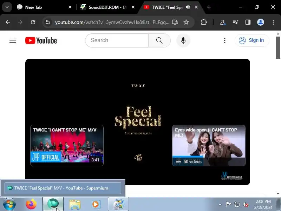Reload the YouTube page
This screenshot has width=281, height=211.
33,22
